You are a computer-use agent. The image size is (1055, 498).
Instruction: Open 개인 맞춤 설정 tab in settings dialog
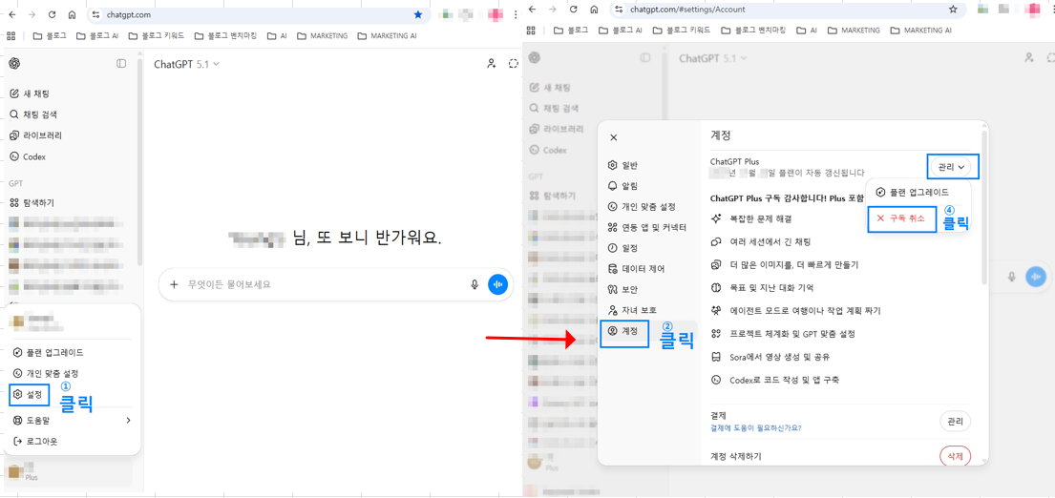coord(642,206)
